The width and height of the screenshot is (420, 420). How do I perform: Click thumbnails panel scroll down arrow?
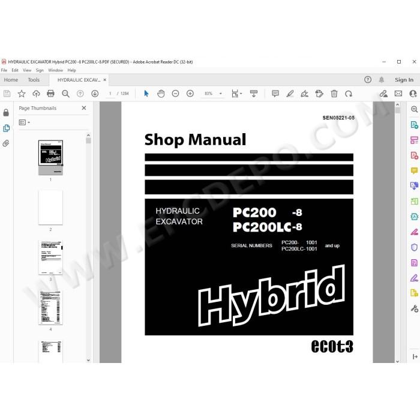pyautogui.click(x=88, y=360)
